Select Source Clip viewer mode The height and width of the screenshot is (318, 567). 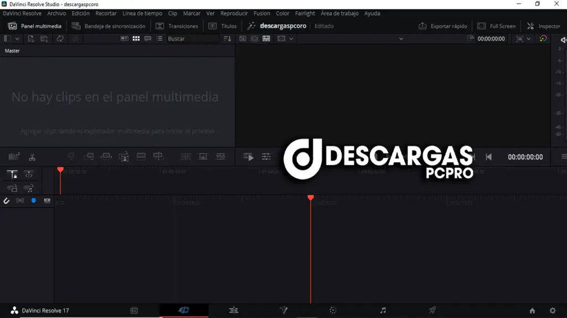243,39
